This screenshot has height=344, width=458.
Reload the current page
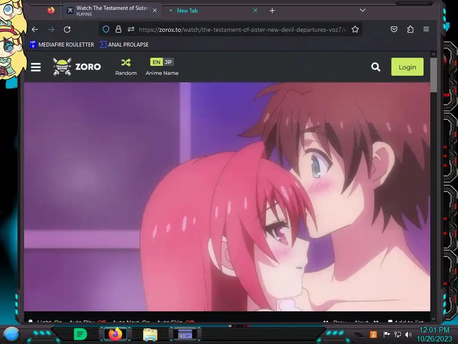pyautogui.click(x=67, y=29)
